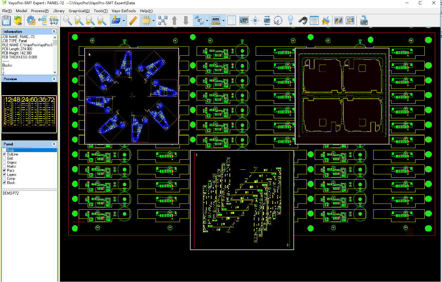This screenshot has width=442, height=282.
Task: Uncheck the Parts checkbox
Action: tap(4, 171)
